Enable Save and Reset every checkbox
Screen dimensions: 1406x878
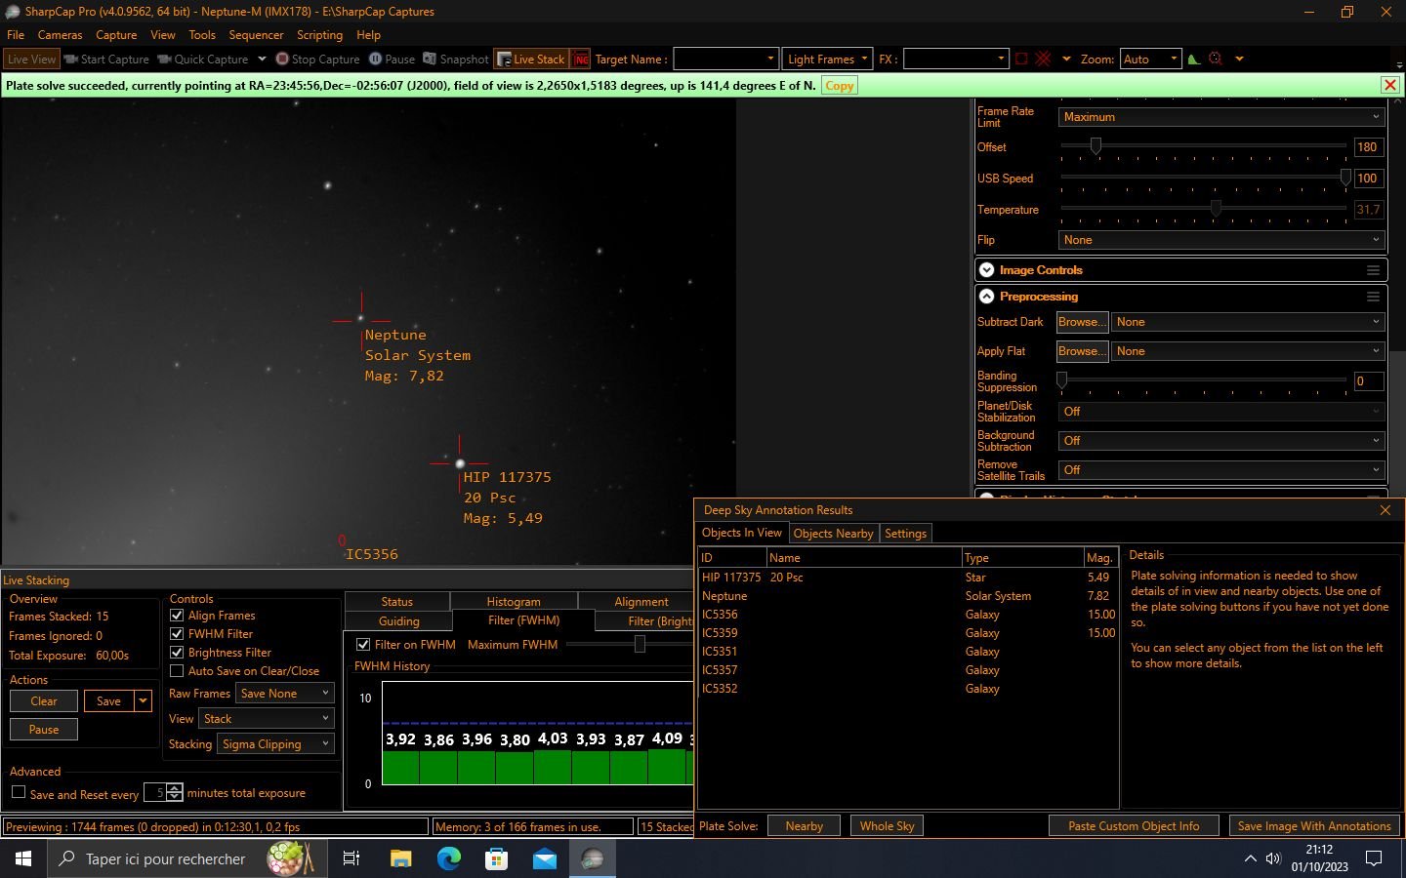[19, 793]
